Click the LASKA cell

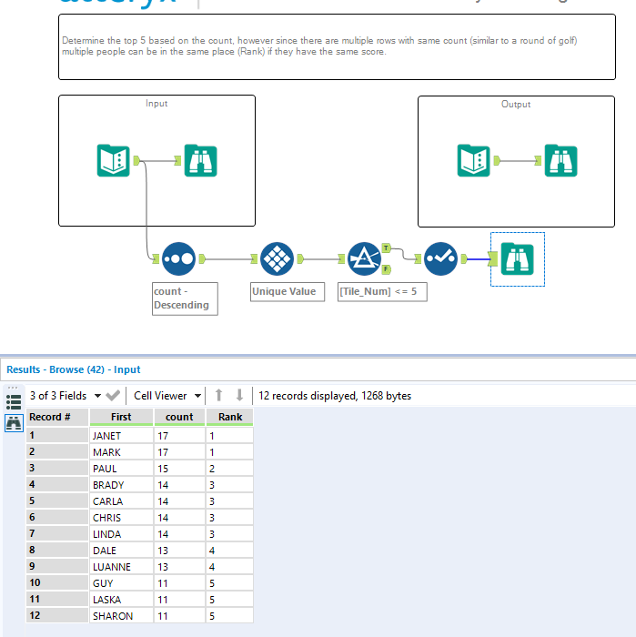tap(121, 600)
